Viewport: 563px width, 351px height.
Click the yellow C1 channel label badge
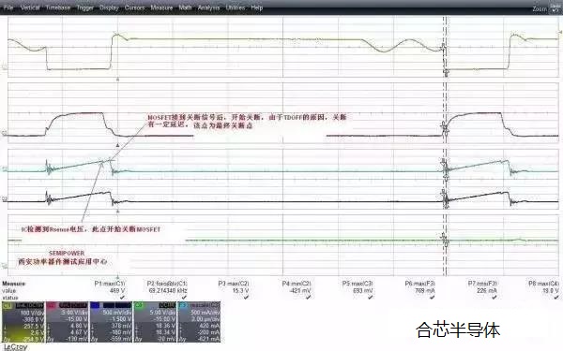[x=8, y=305]
